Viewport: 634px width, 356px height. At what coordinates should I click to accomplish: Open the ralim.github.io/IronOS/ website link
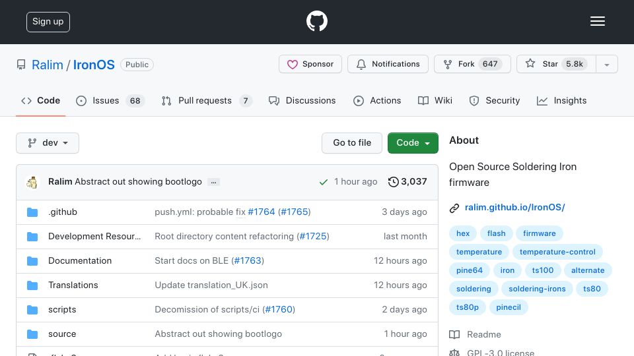tap(514, 208)
